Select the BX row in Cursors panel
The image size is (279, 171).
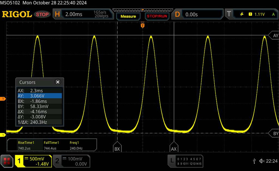tap(39, 101)
